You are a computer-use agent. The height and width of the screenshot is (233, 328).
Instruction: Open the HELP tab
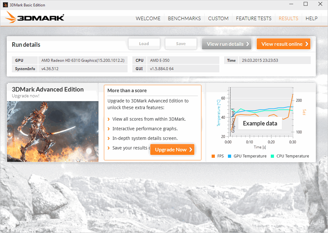coord(311,19)
